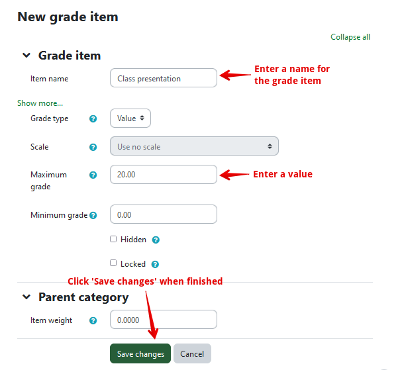
Task: Click the Save changes button
Action: click(140, 354)
